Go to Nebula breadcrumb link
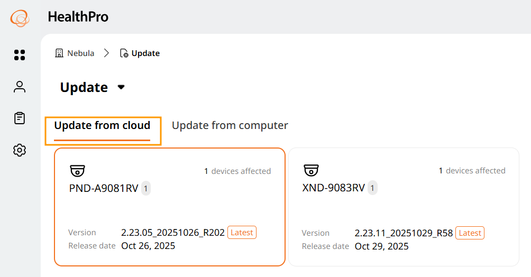The image size is (531, 277). tap(80, 53)
